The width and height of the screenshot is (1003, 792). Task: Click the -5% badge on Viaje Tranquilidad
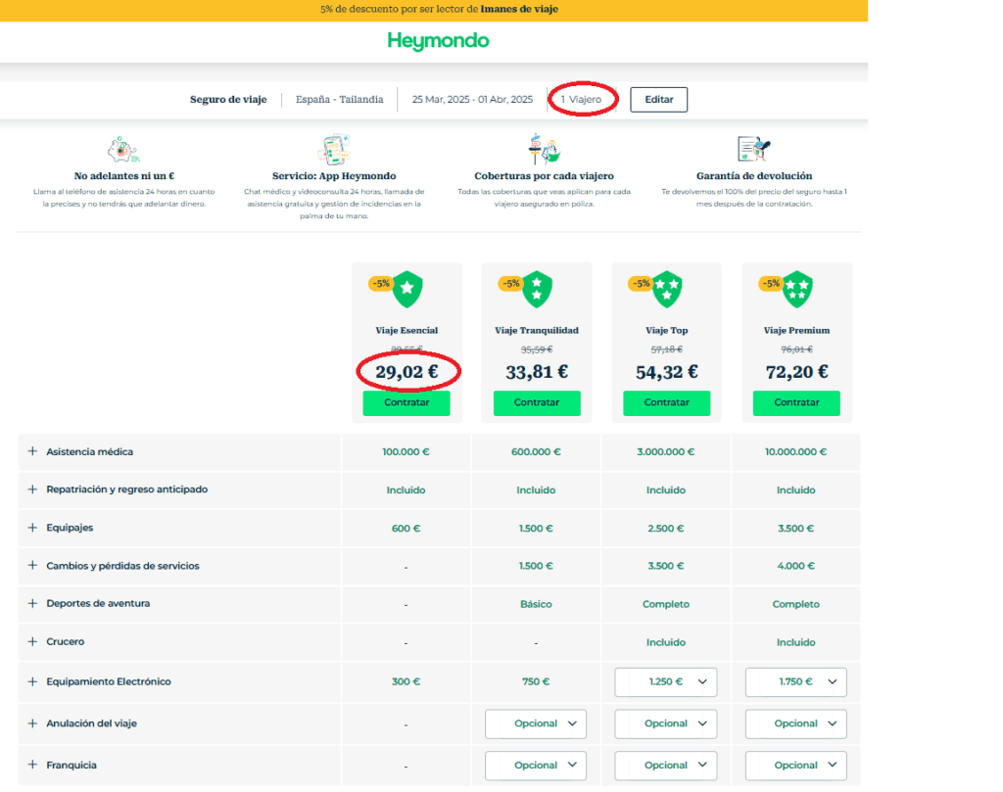tap(510, 283)
